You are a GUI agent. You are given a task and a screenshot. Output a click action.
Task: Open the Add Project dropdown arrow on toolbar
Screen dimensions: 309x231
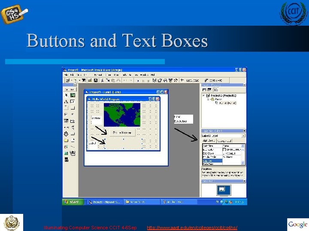pos(72,80)
